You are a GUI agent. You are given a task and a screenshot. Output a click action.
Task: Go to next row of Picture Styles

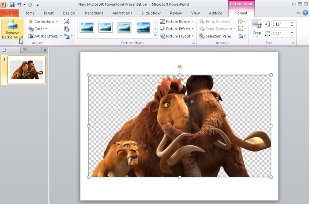[x=155, y=29]
